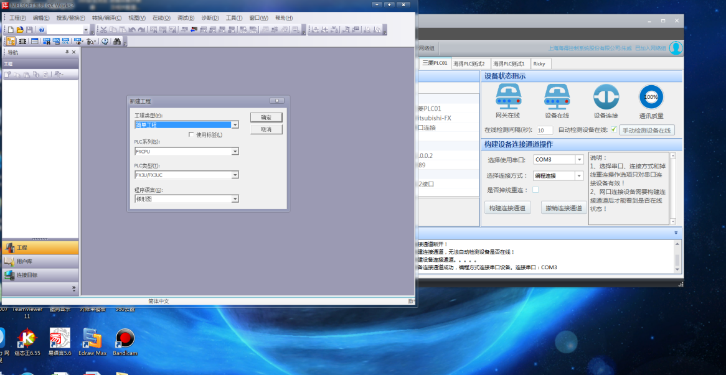Open the Online (在线) menu
The width and height of the screenshot is (726, 375).
coord(161,18)
